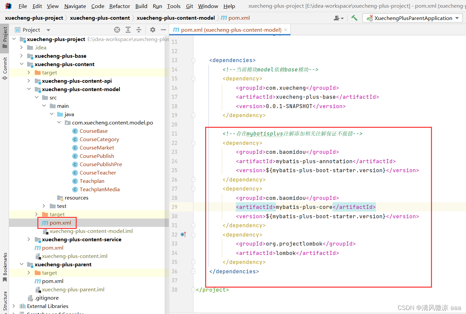Viewport: 466px width, 314px height.
Task: Close the pom.xml editor tab
Action: click(x=286, y=30)
